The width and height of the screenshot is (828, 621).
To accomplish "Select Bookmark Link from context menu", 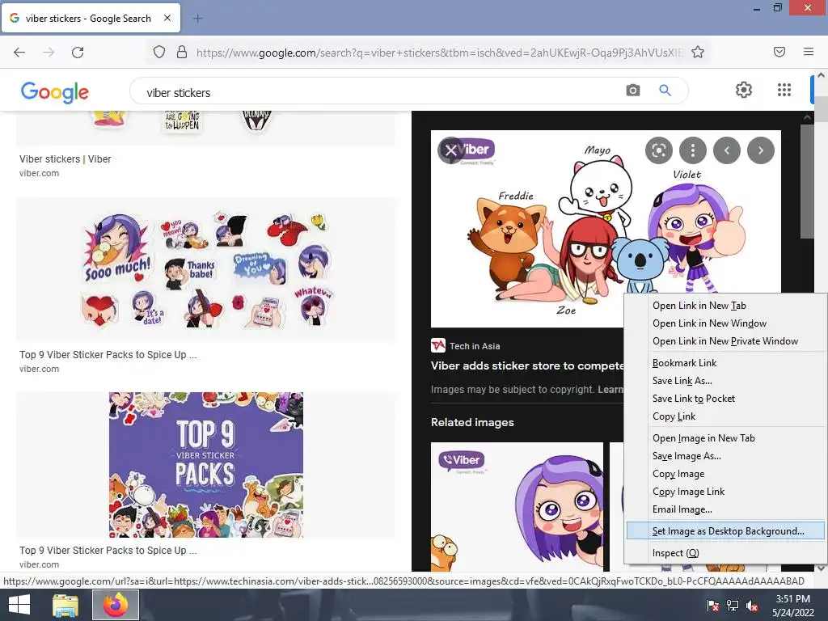I will click(684, 363).
